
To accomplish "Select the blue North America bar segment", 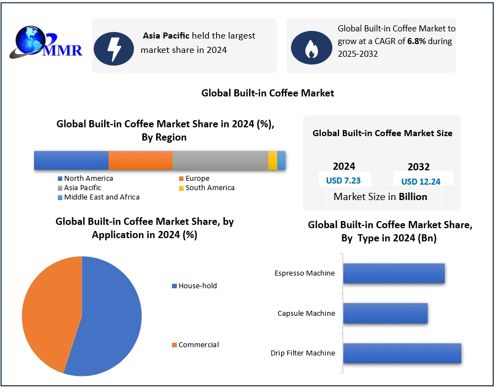I will [71, 160].
